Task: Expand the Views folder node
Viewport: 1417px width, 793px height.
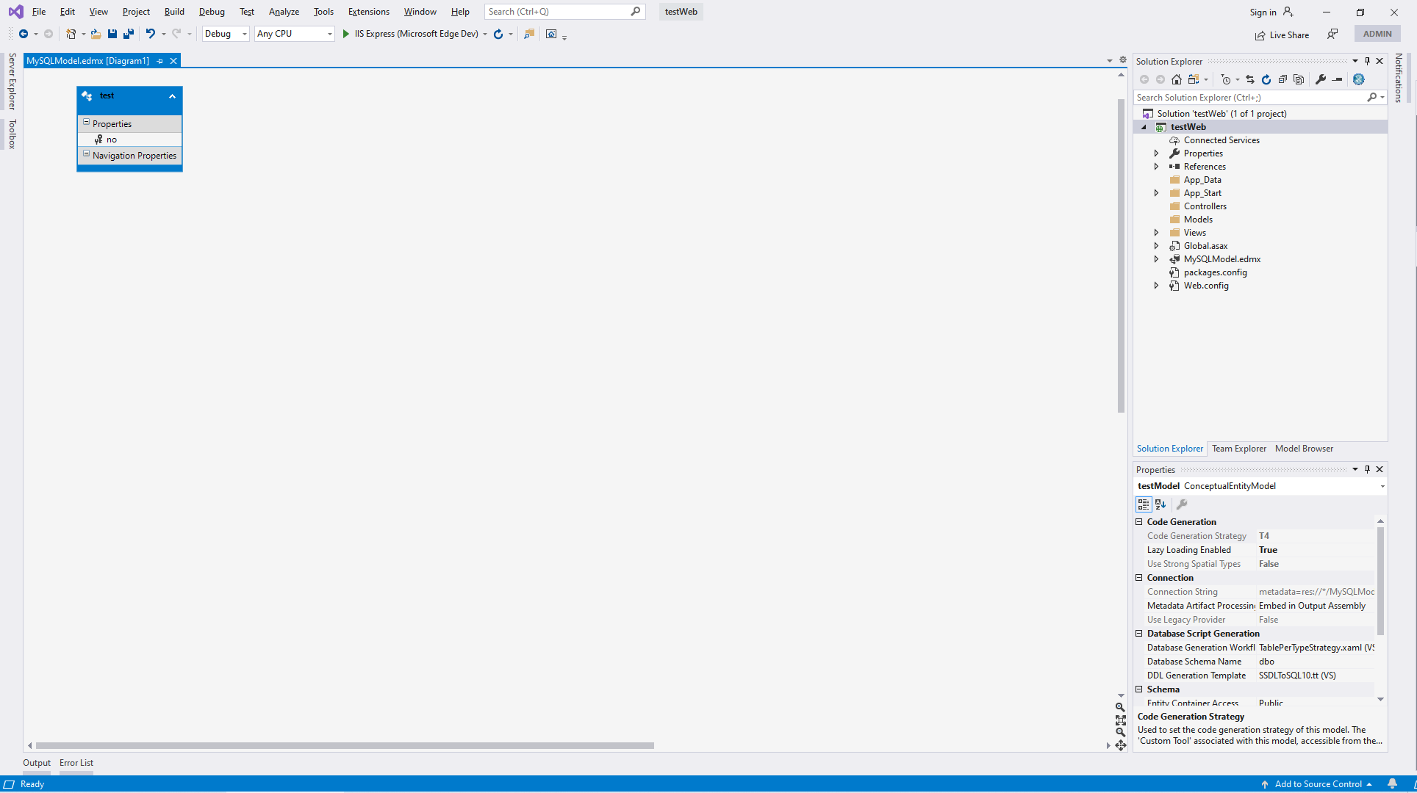Action: point(1156,233)
